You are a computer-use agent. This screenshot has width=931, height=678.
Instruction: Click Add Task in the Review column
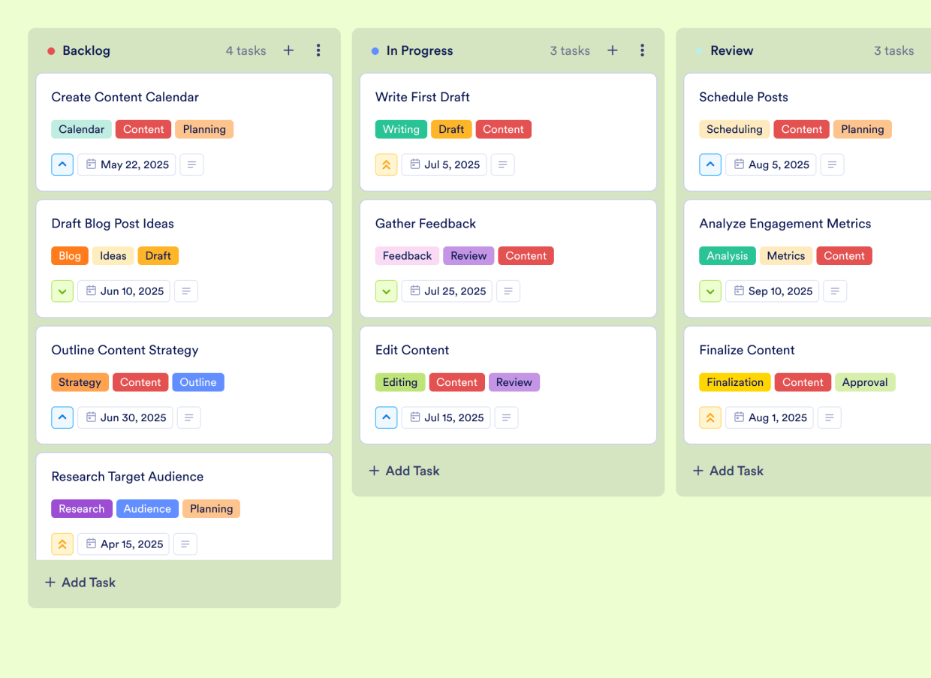(728, 471)
